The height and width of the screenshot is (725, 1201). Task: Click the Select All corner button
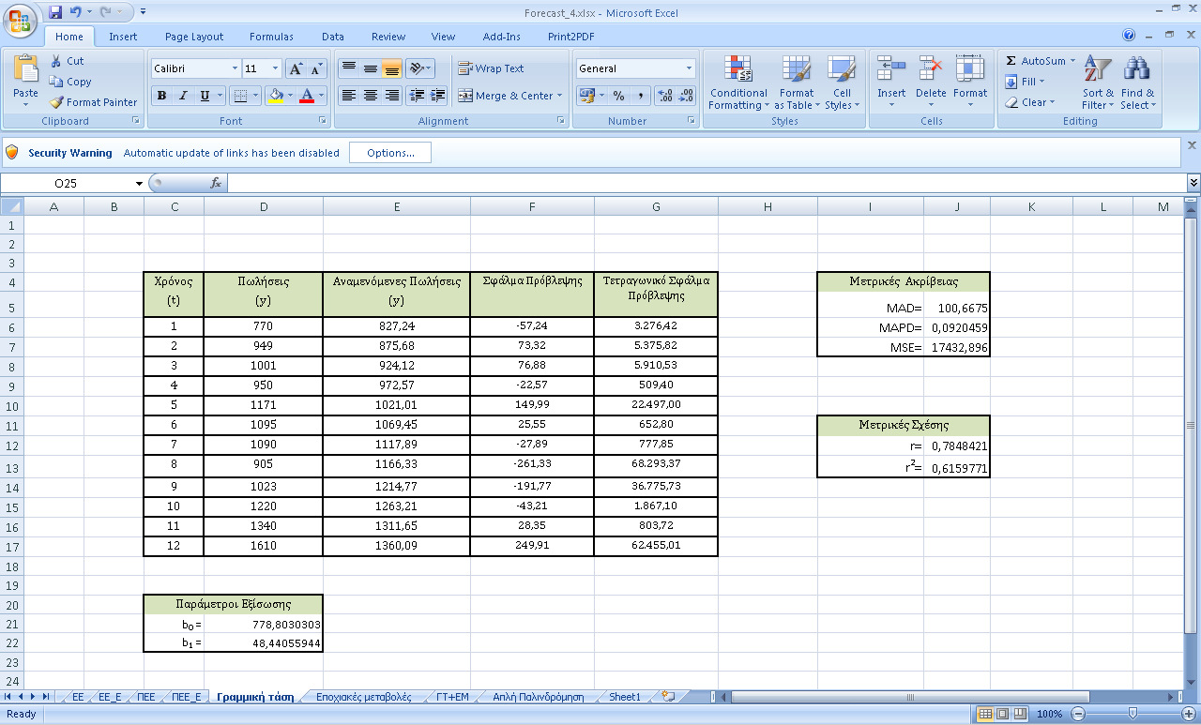click(x=11, y=206)
